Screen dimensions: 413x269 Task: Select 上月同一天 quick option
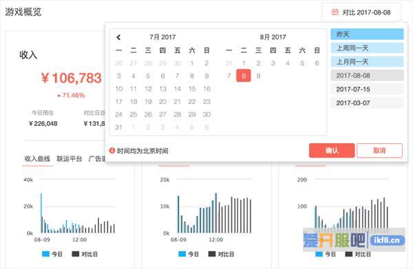coord(367,62)
